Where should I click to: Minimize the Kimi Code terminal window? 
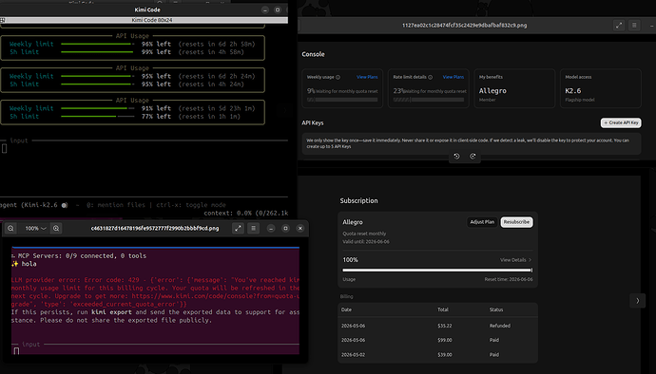(265, 9)
